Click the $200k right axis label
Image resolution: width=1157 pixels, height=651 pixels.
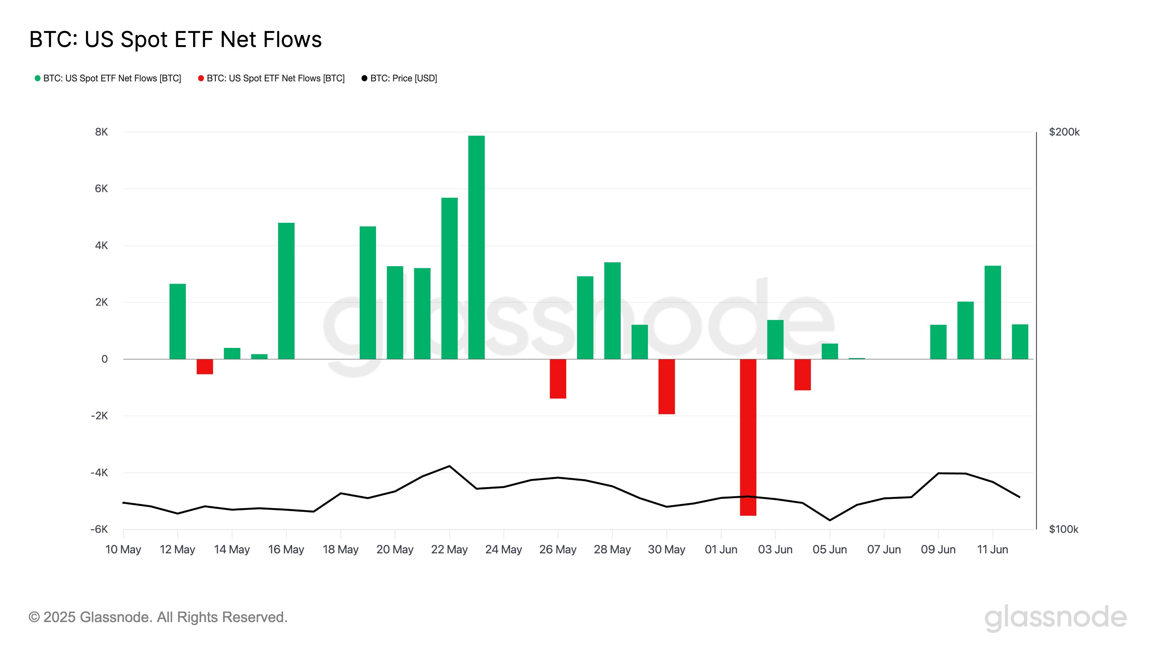tap(1064, 132)
